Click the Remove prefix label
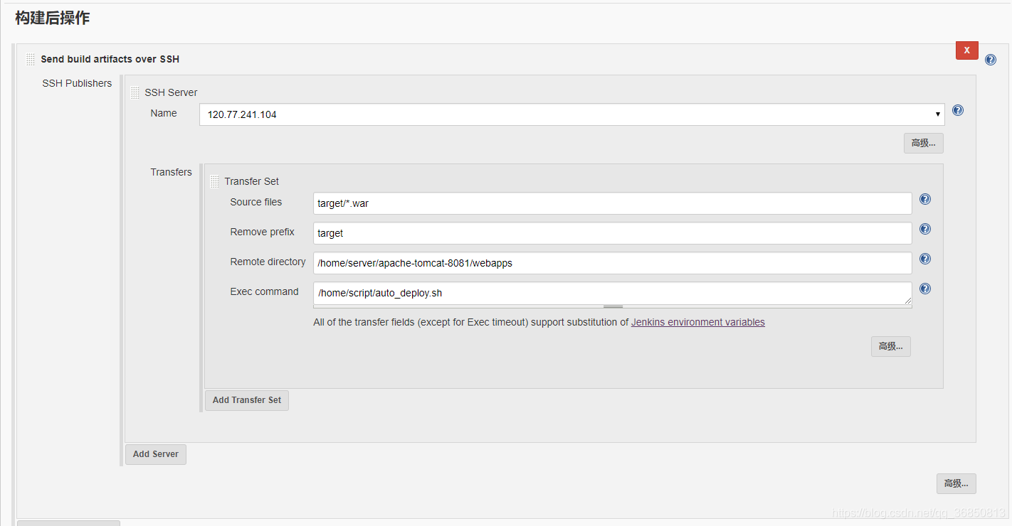This screenshot has width=1012, height=526. [x=262, y=232]
